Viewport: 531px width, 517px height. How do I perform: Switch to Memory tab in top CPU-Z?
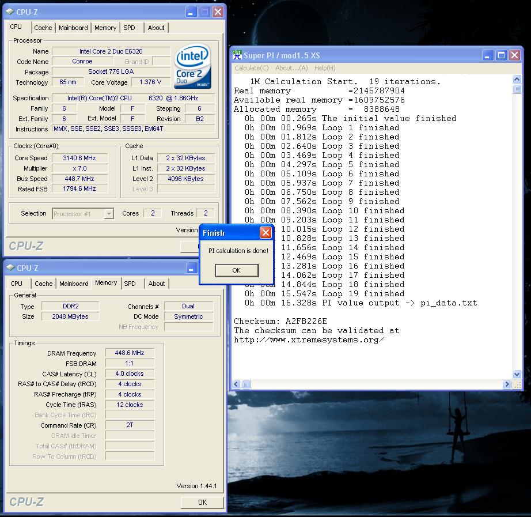click(x=105, y=28)
